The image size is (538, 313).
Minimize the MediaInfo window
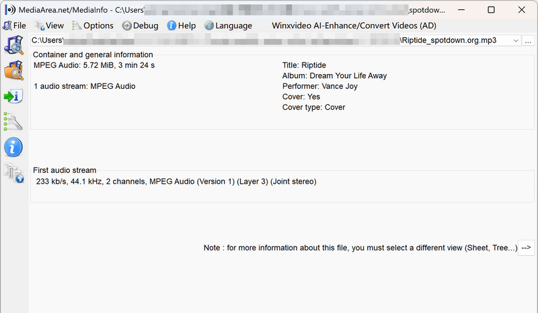tap(461, 9)
